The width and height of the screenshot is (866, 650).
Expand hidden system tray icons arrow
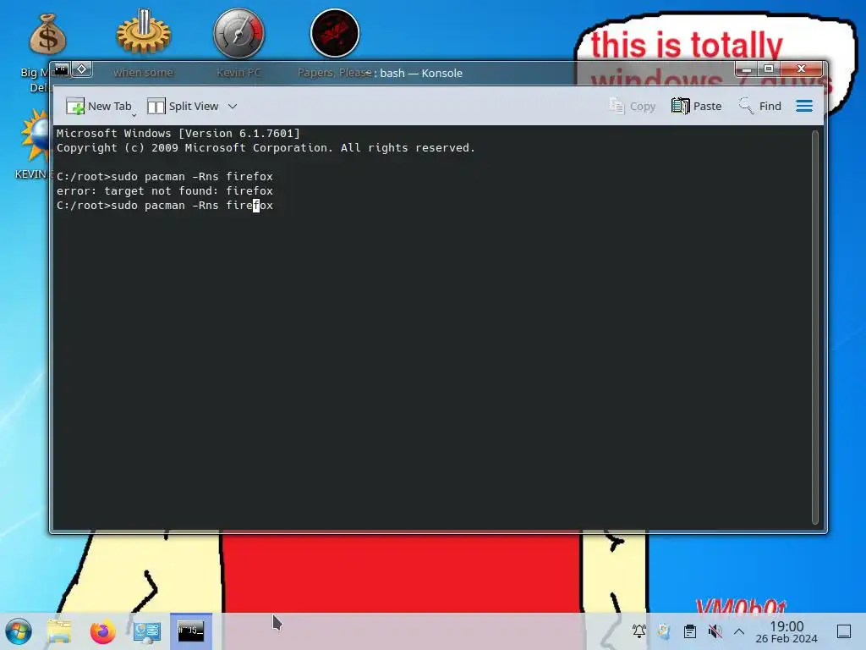tap(739, 631)
